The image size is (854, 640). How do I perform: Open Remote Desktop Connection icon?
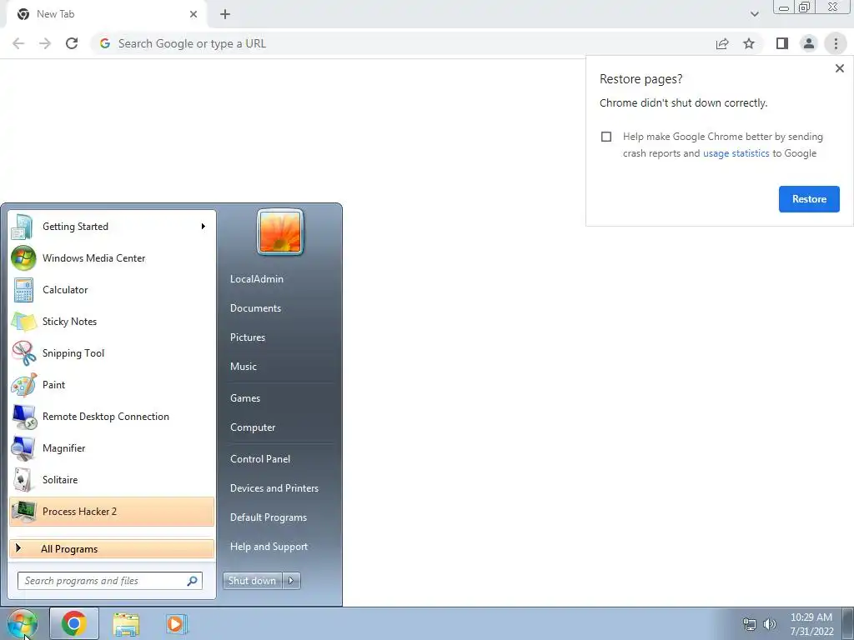(x=23, y=417)
